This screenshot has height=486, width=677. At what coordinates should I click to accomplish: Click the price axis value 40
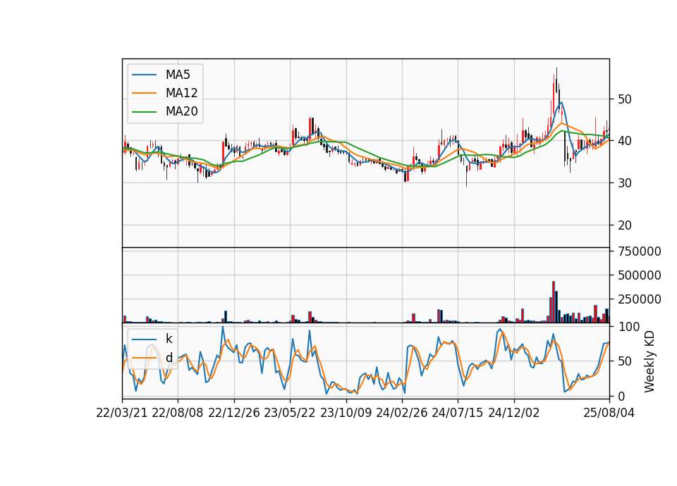click(624, 141)
